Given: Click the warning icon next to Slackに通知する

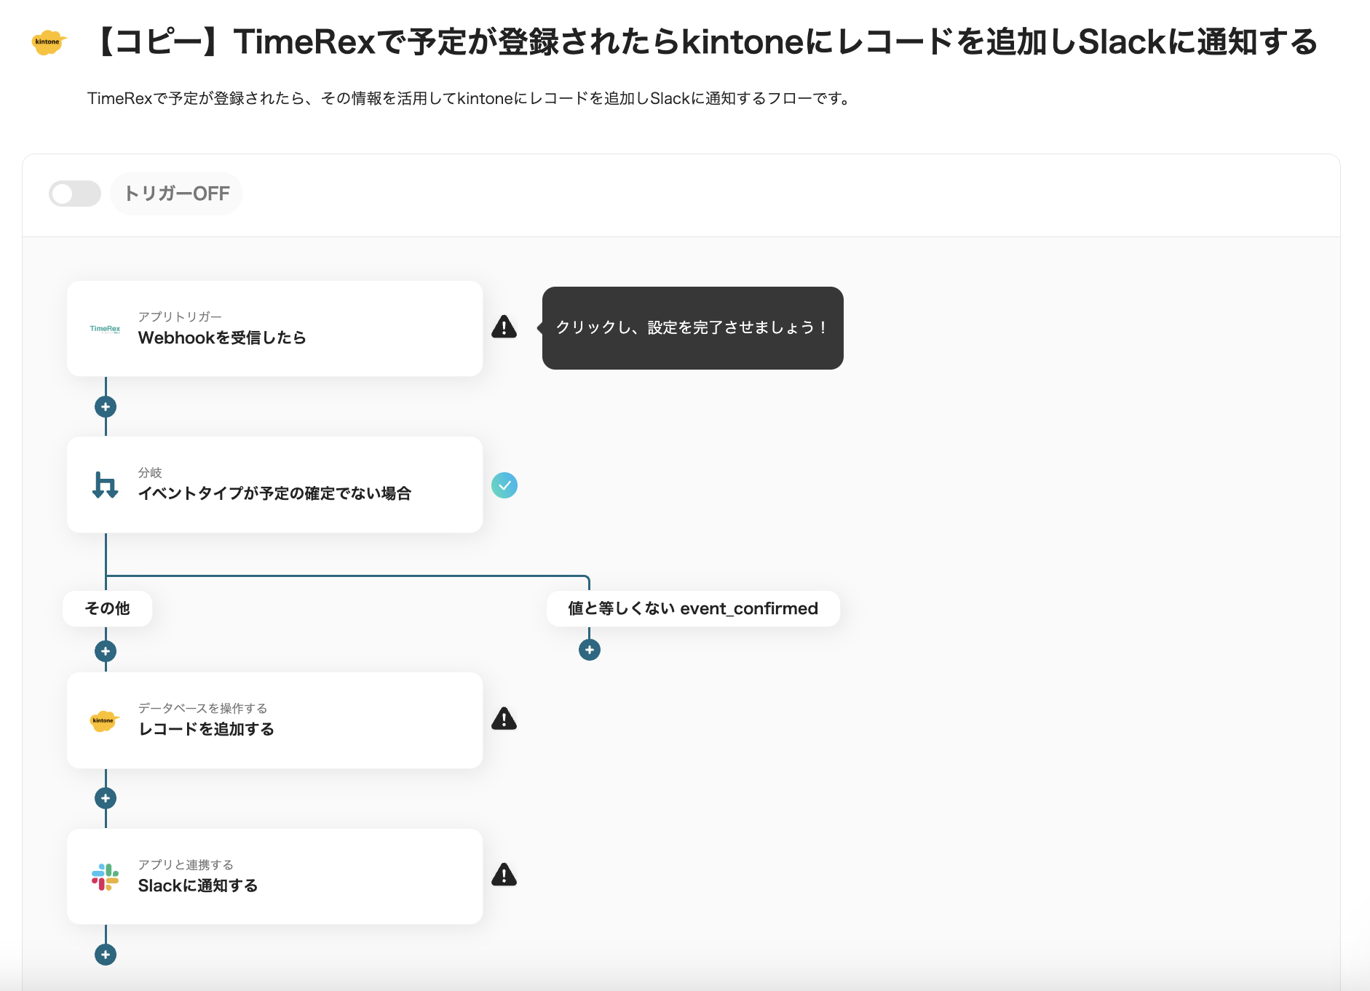Looking at the screenshot, I should click(504, 875).
